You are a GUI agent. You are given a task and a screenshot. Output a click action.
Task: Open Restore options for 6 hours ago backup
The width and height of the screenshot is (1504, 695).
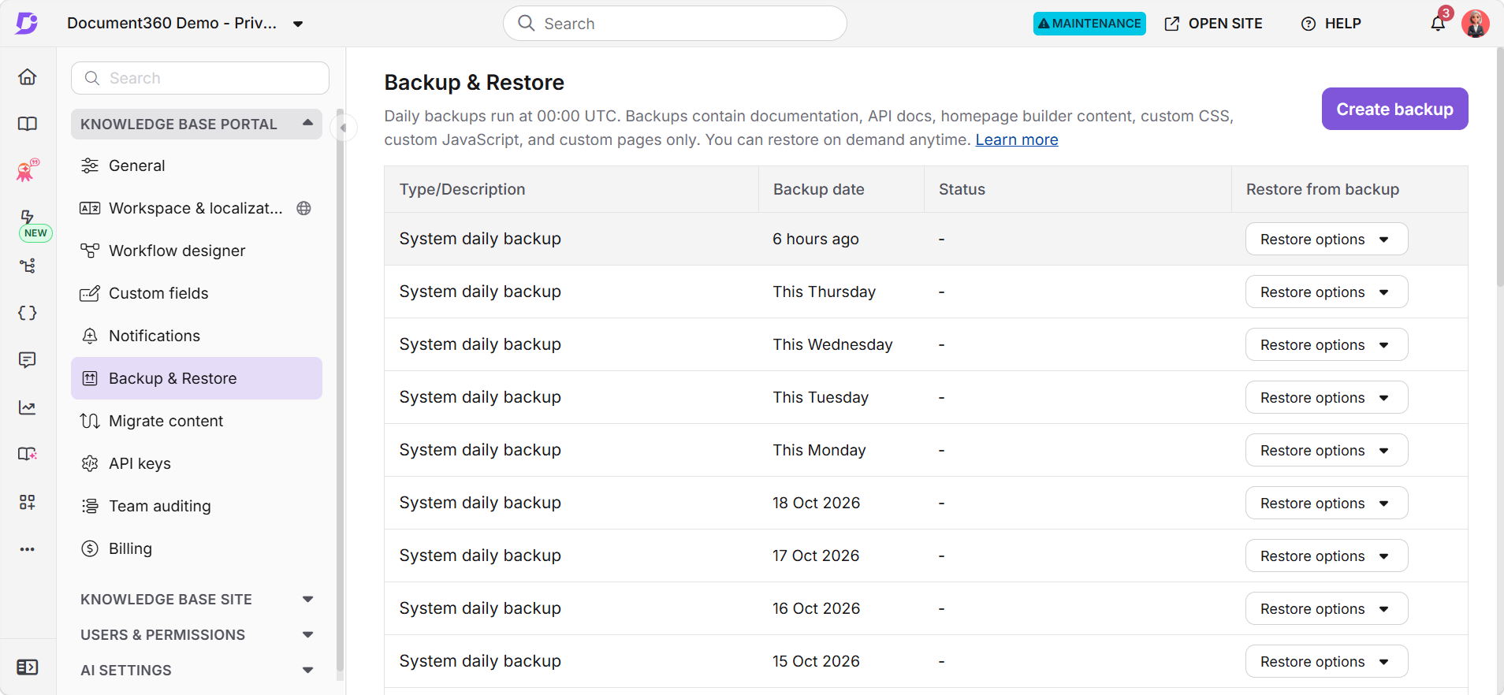1327,239
